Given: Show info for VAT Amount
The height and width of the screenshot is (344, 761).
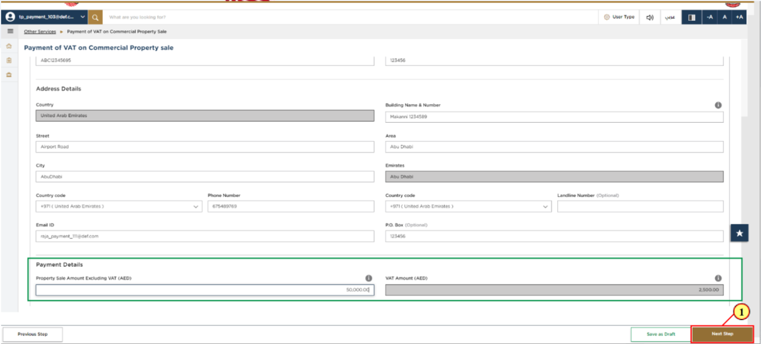Looking at the screenshot, I should 718,279.
